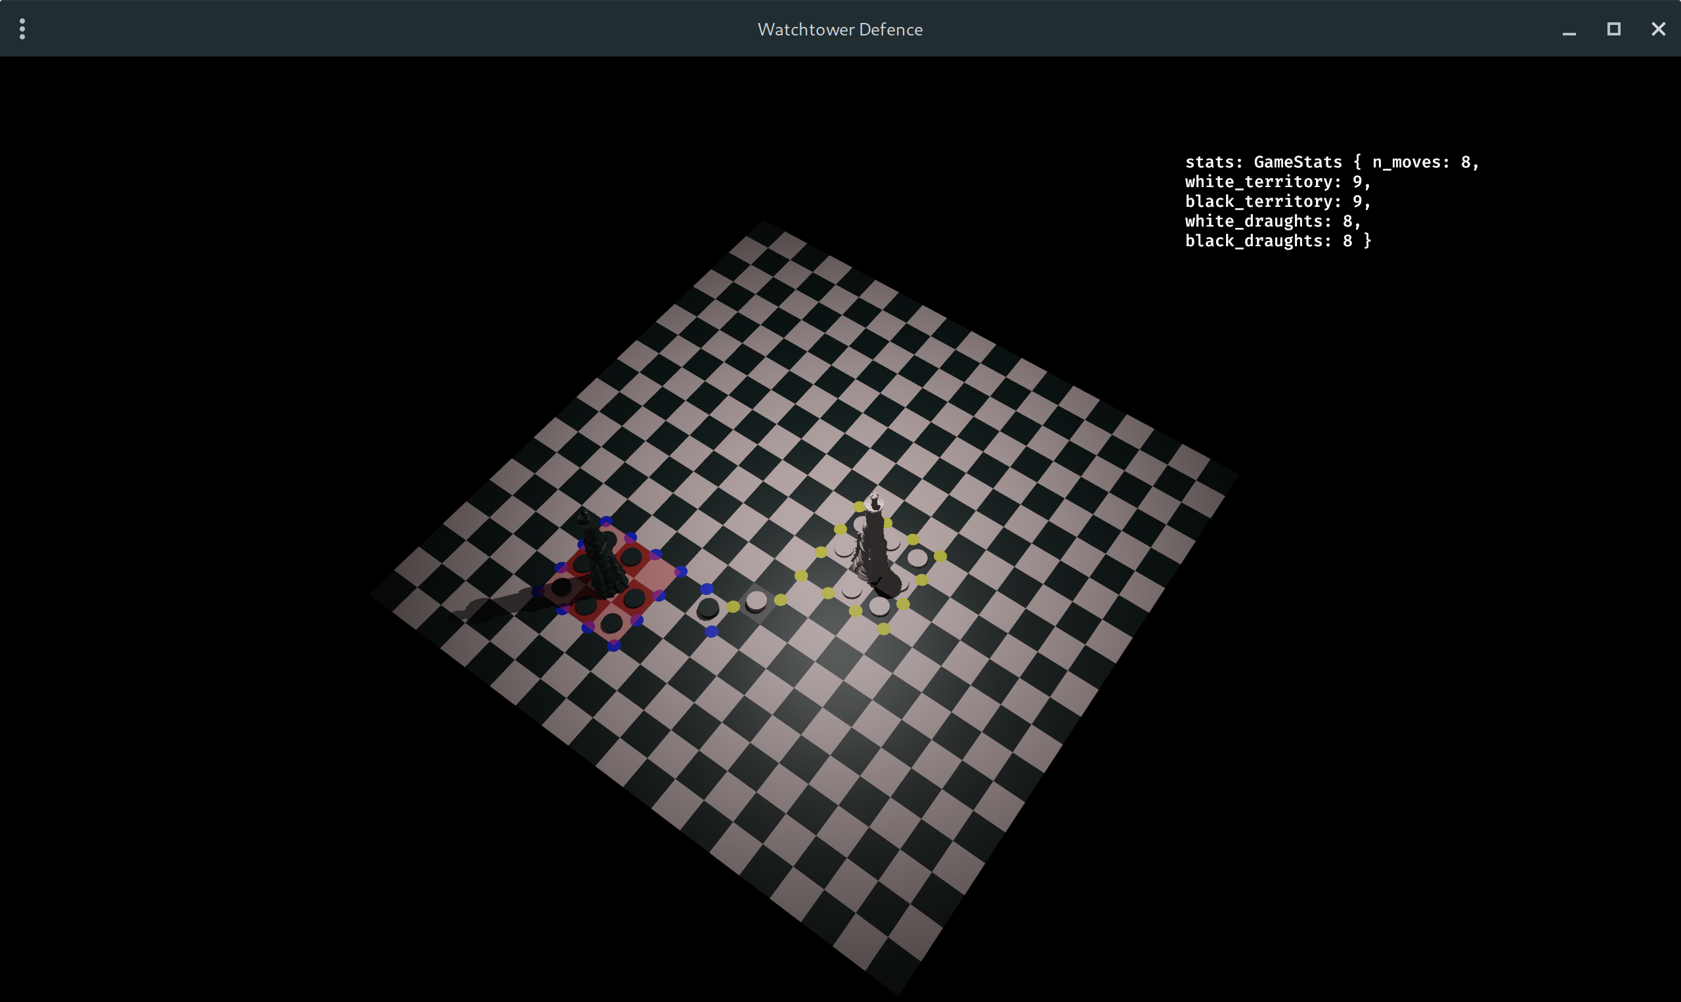The image size is (1681, 1002).
Task: Maximize the Watchtower Defence window
Action: click(1613, 29)
